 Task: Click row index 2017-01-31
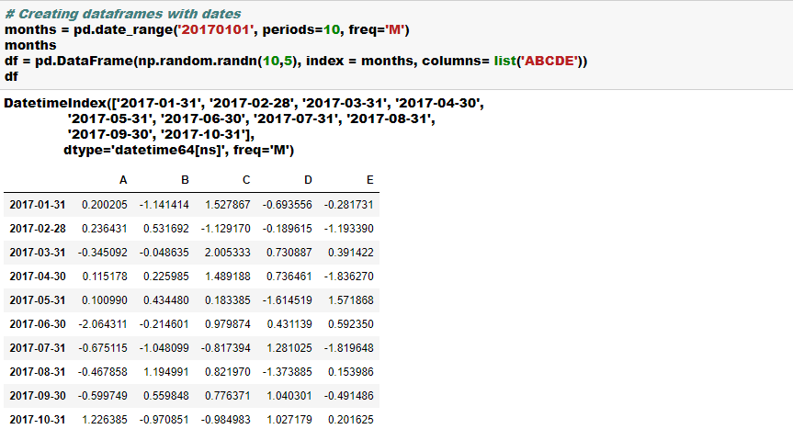tap(38, 205)
